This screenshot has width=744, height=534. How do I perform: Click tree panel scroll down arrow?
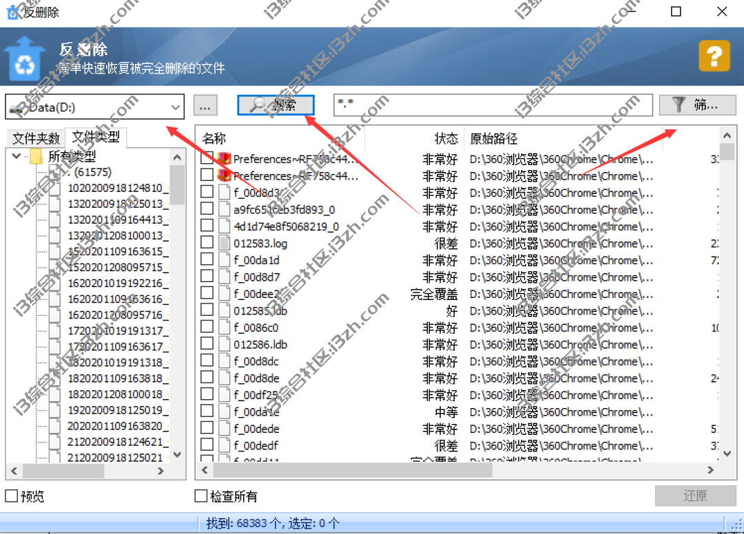(177, 454)
